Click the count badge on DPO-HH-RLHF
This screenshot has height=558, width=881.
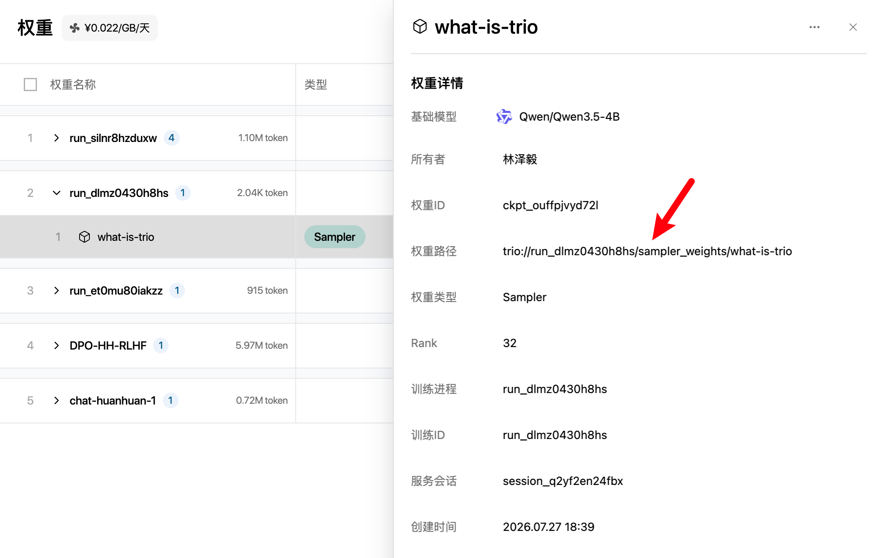coord(161,345)
